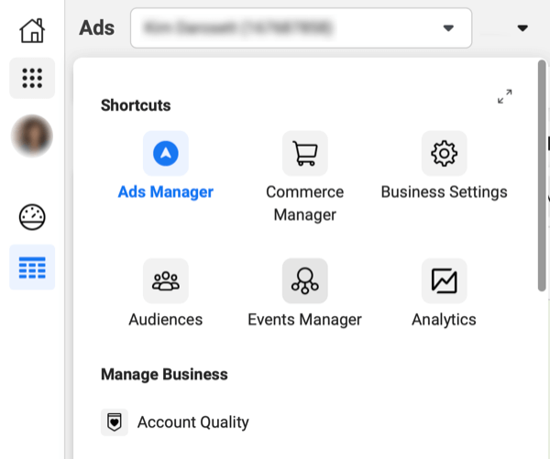Click the Business Settings label
The height and width of the screenshot is (459, 550).
tap(444, 192)
